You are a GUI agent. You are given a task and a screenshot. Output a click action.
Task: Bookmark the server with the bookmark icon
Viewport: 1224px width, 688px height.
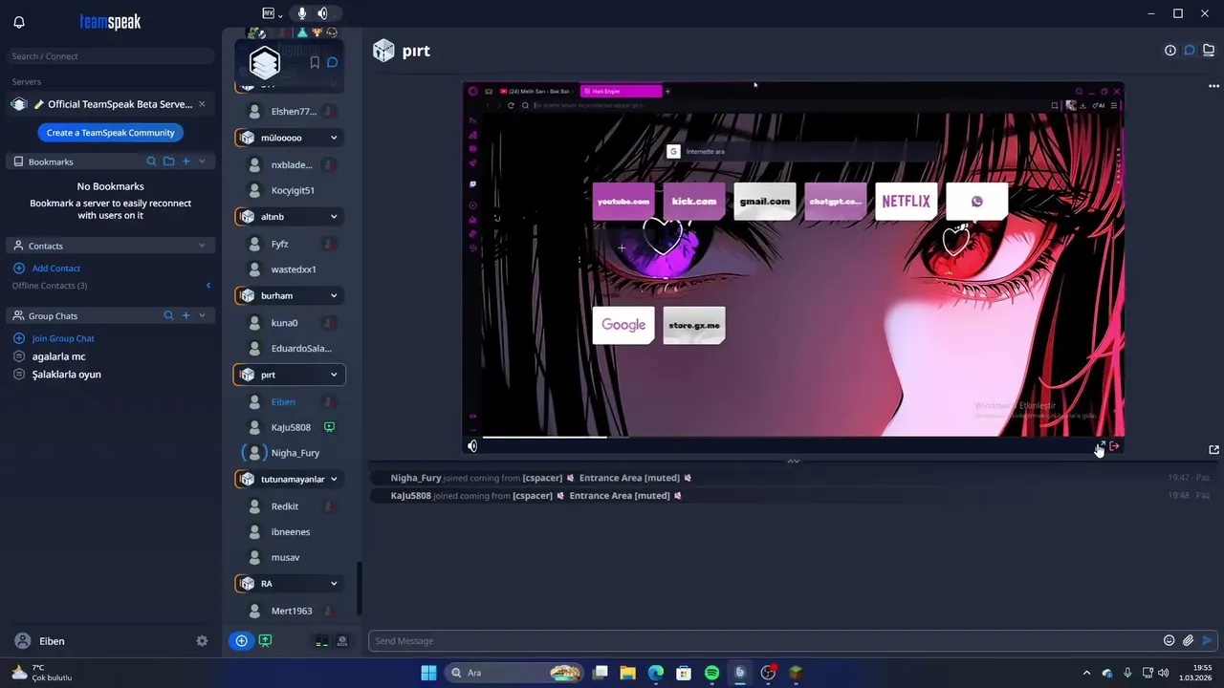pyautogui.click(x=314, y=63)
